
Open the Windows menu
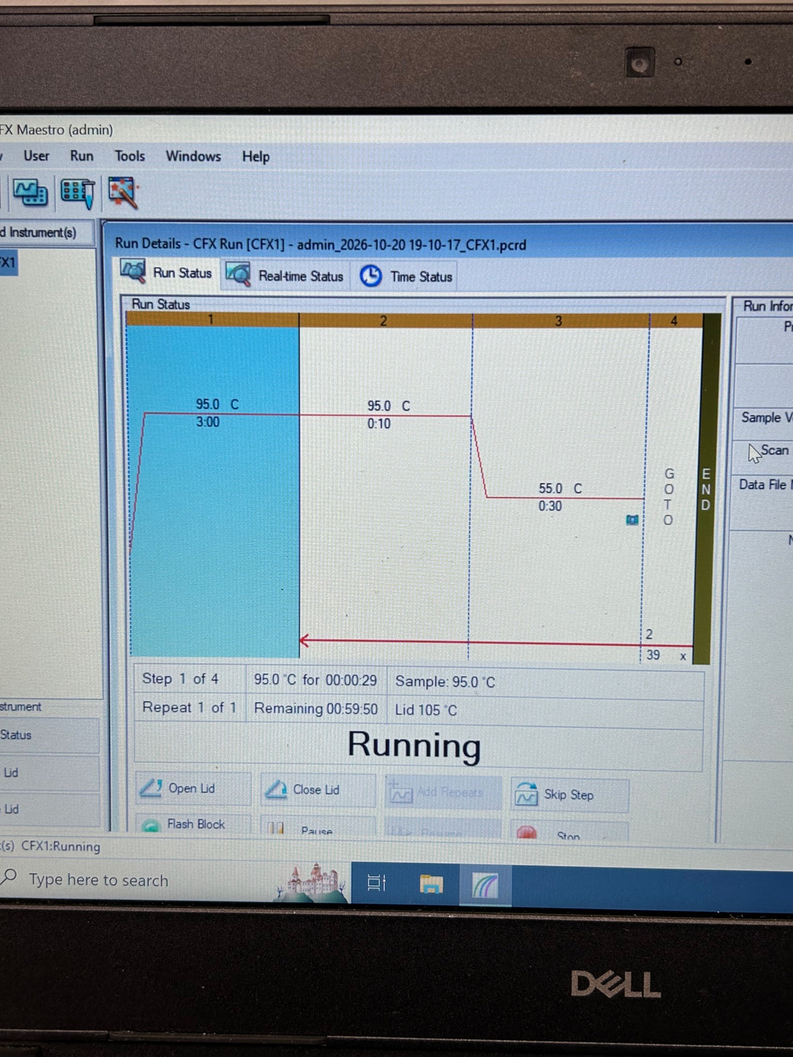click(x=193, y=157)
